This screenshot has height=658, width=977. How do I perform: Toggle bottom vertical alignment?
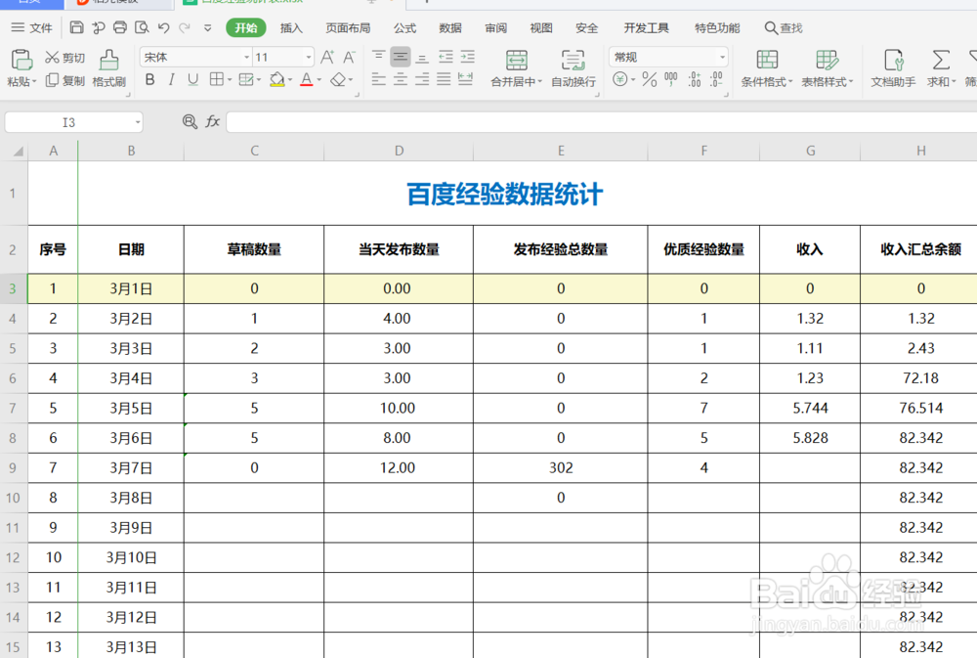[422, 58]
